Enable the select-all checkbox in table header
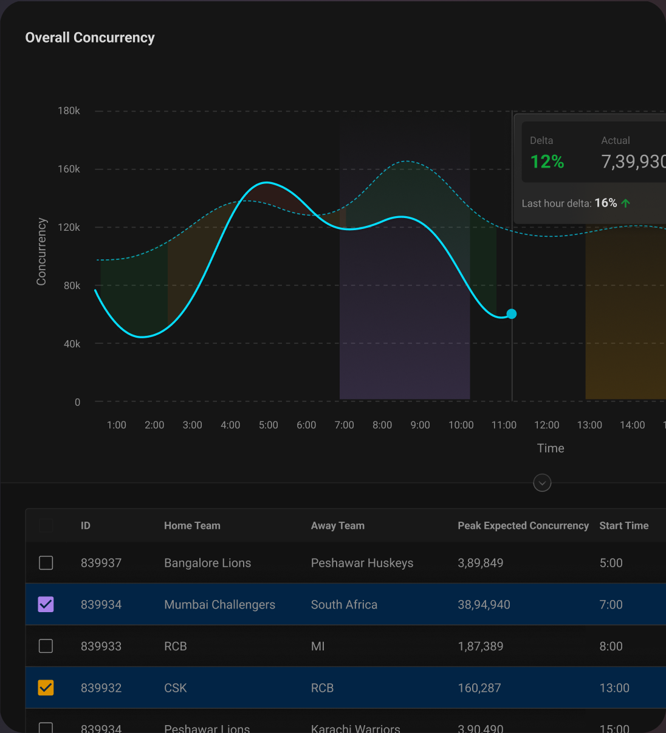666x733 pixels. (x=46, y=525)
